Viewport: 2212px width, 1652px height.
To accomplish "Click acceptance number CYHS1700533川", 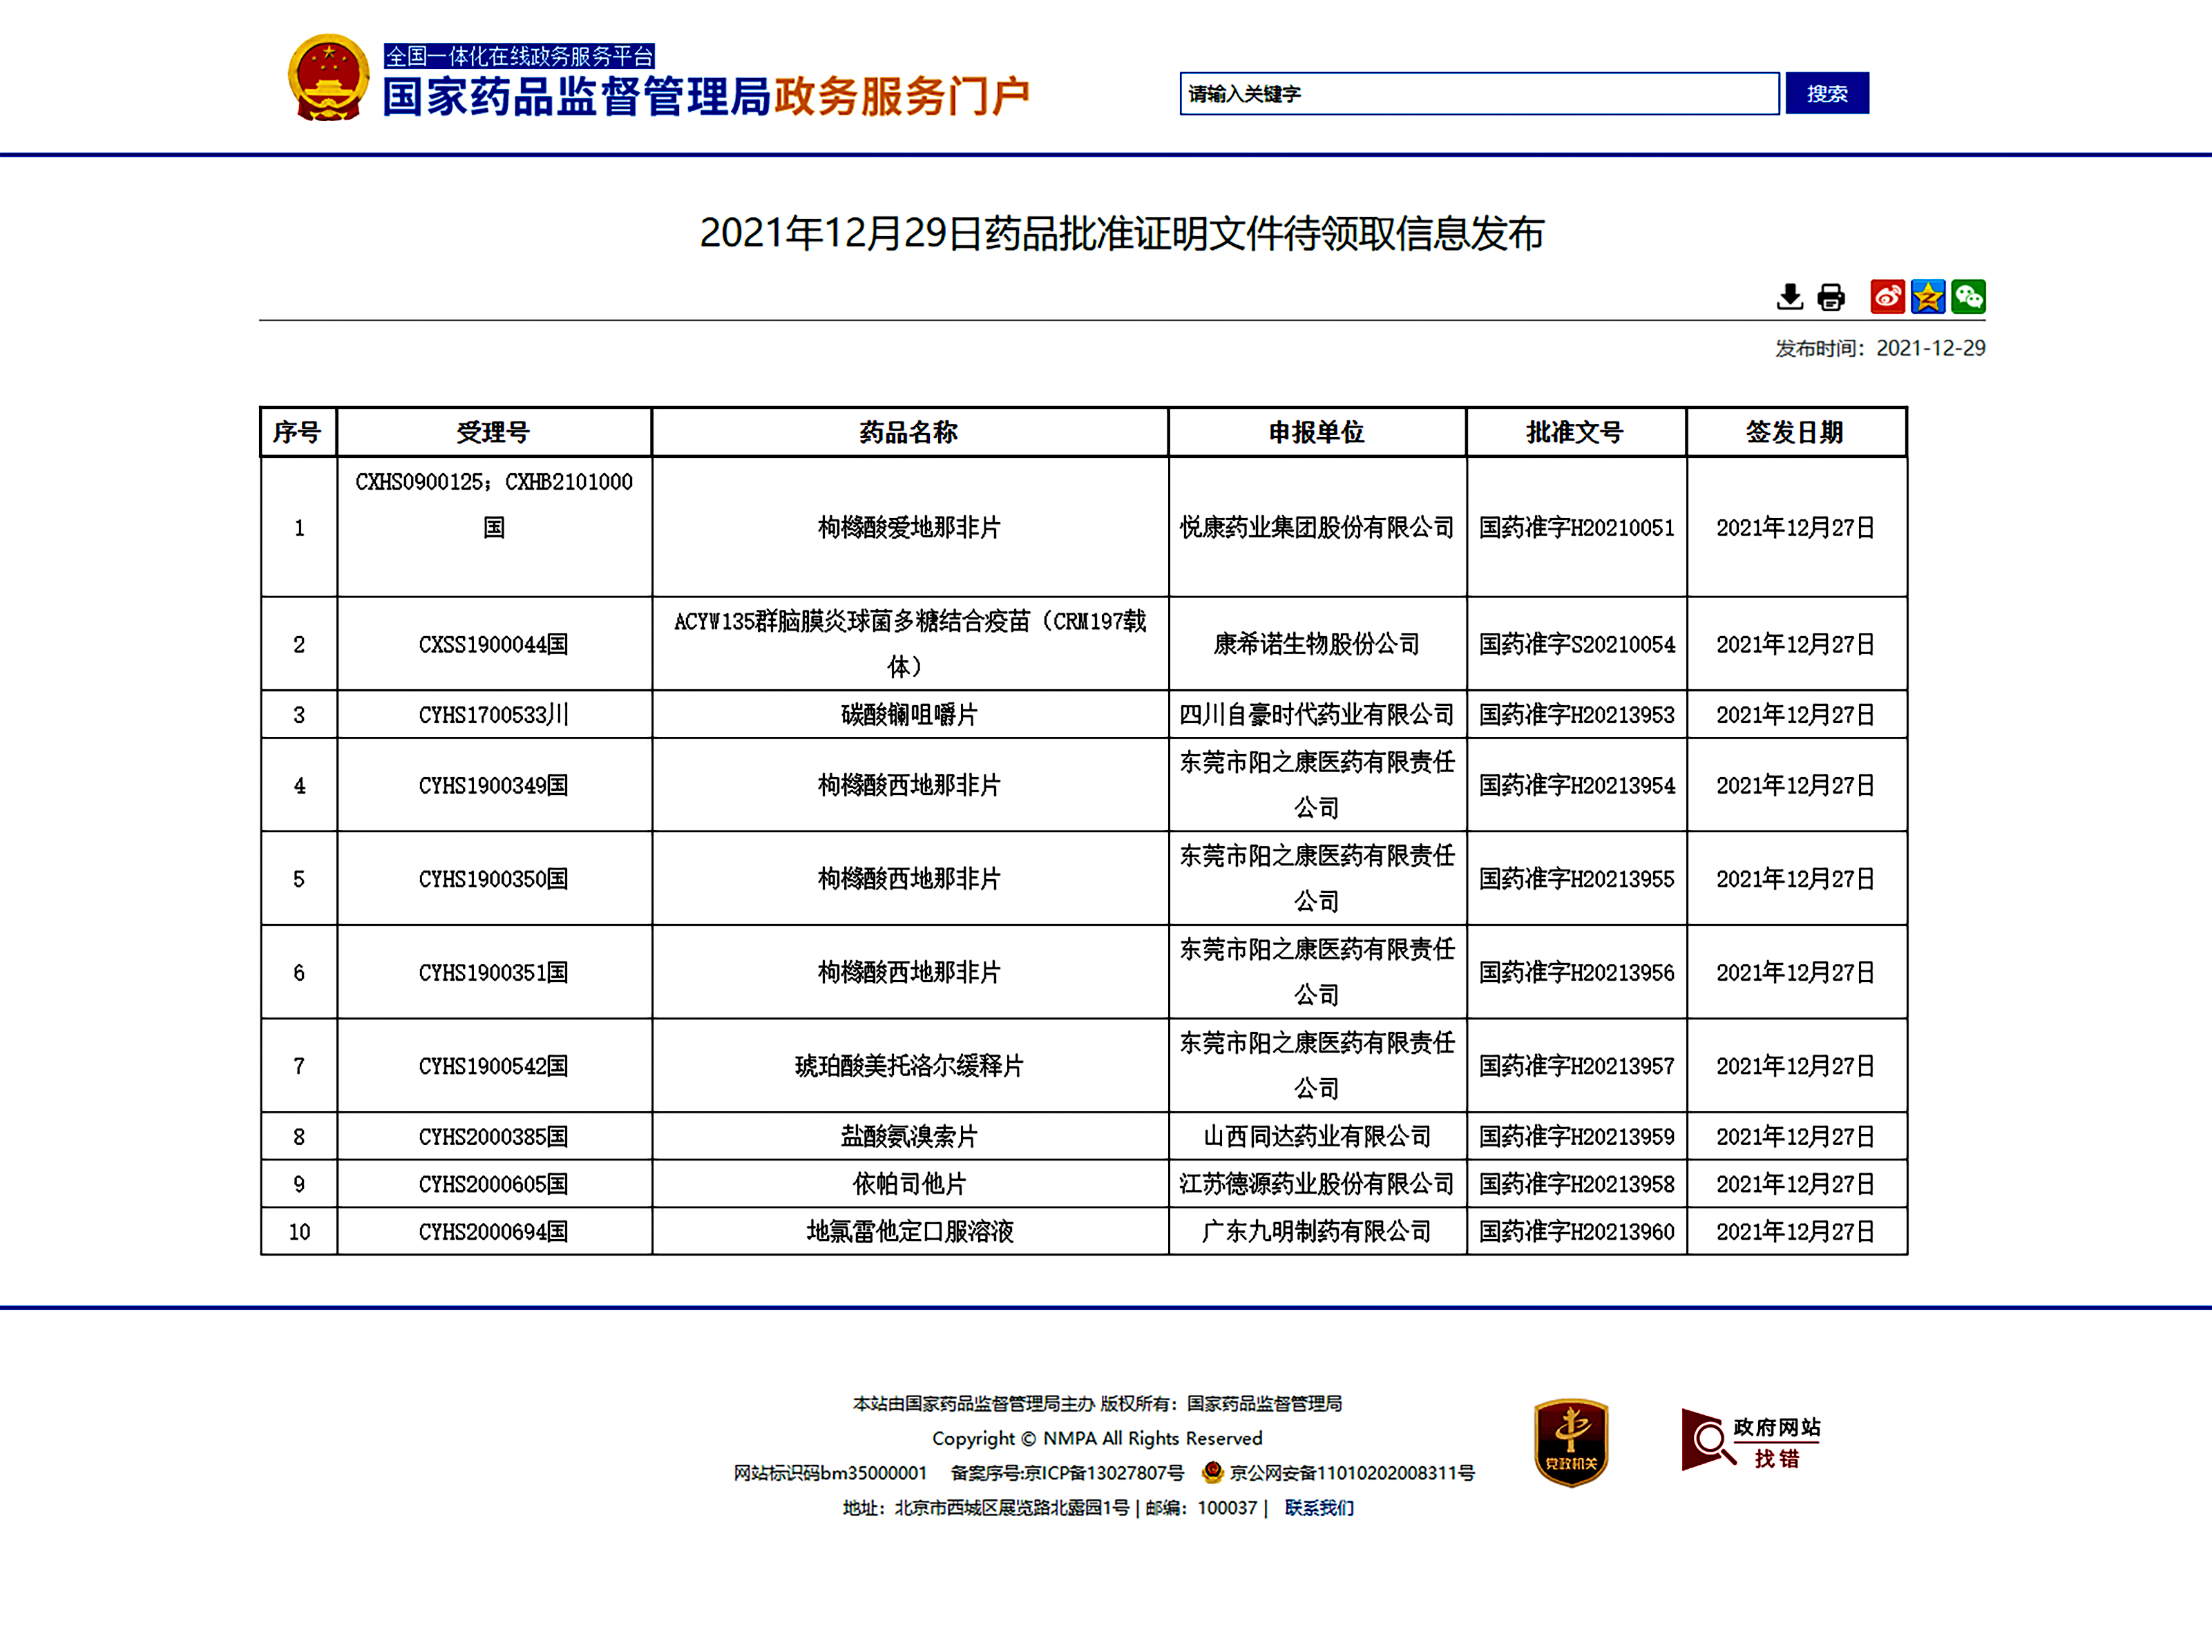I will pyautogui.click(x=494, y=715).
